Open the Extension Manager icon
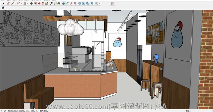 [92, 3]
